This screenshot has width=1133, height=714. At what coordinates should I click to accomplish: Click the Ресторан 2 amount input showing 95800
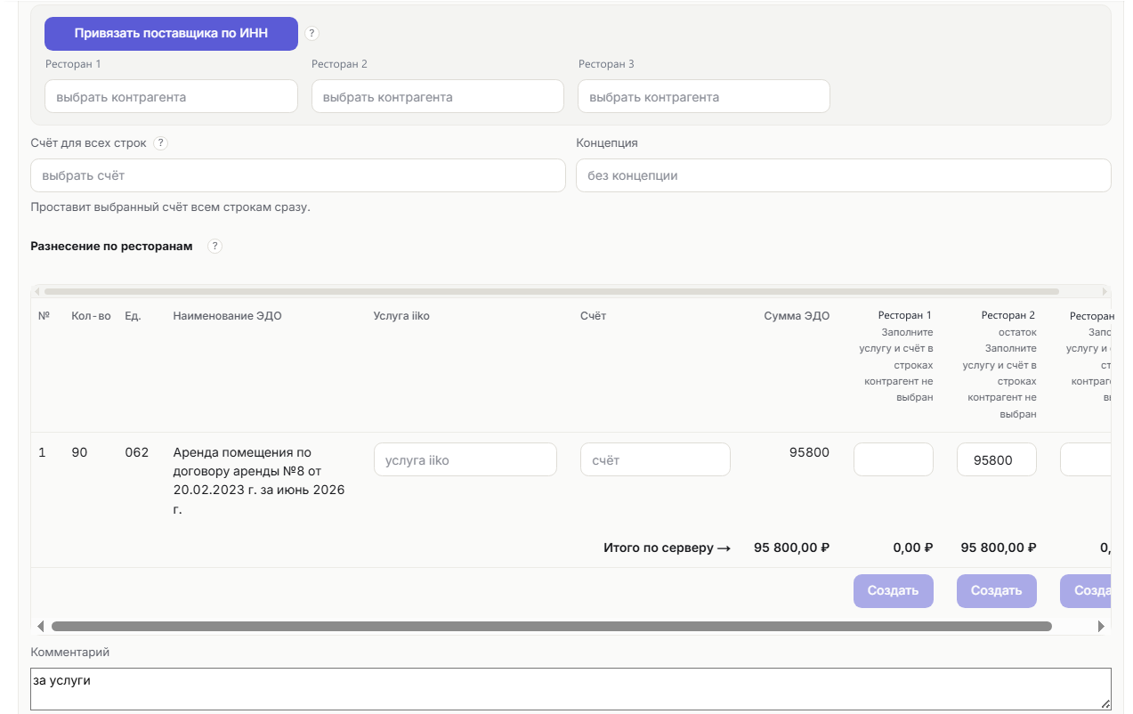(997, 459)
